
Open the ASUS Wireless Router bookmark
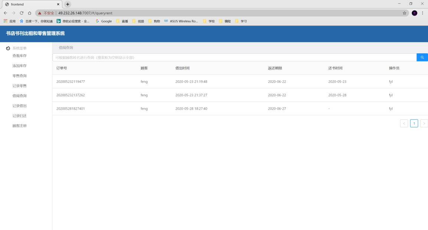click(x=181, y=21)
